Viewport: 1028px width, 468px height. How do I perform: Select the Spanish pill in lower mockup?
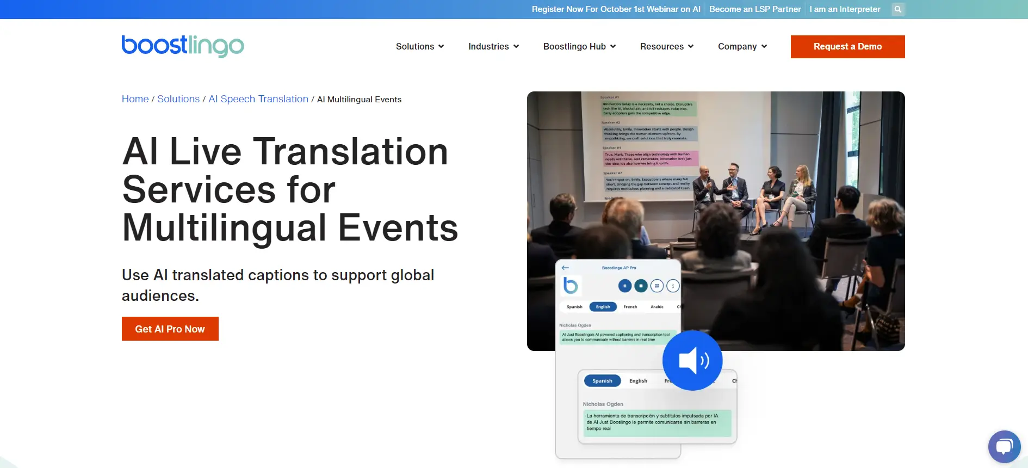pyautogui.click(x=602, y=381)
